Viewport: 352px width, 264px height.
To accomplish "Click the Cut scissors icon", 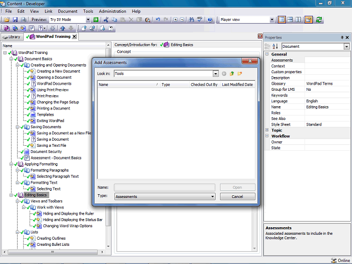I will coord(106,20).
